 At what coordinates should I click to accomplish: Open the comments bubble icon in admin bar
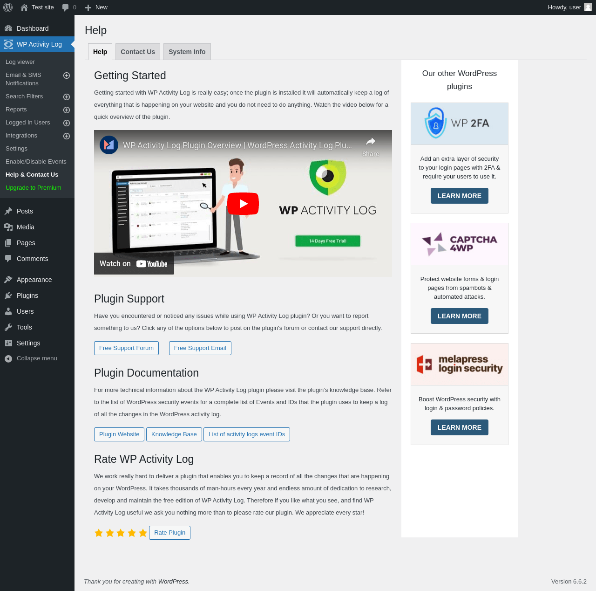tap(66, 7)
